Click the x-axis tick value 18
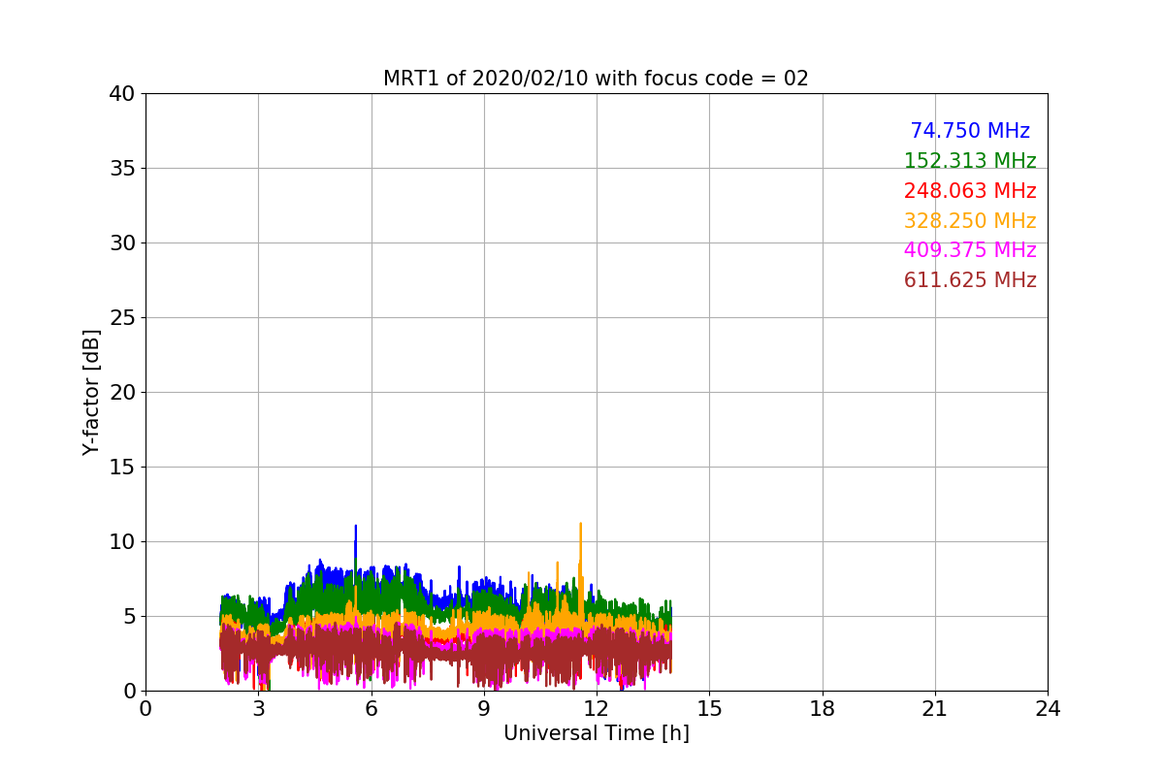Viewport: 1164px width, 776px height. click(x=823, y=708)
